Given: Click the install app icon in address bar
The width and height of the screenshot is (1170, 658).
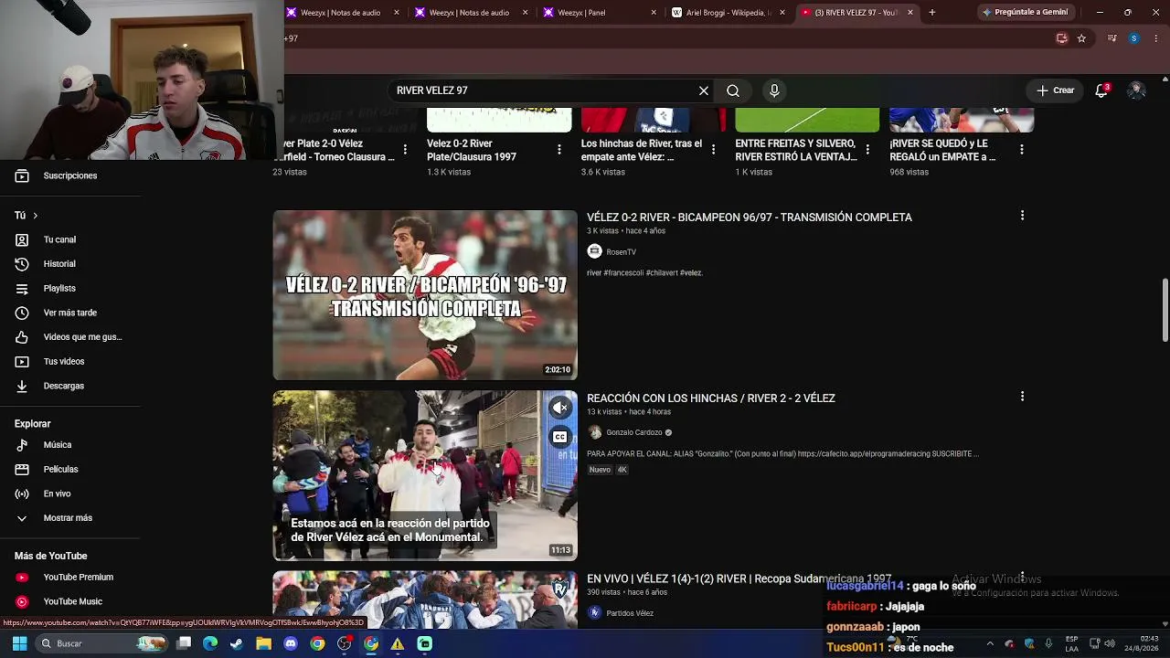Looking at the screenshot, I should pyautogui.click(x=1061, y=38).
